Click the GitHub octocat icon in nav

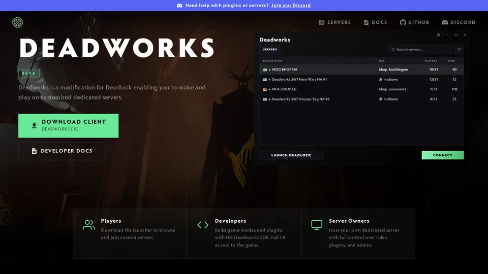tap(403, 22)
